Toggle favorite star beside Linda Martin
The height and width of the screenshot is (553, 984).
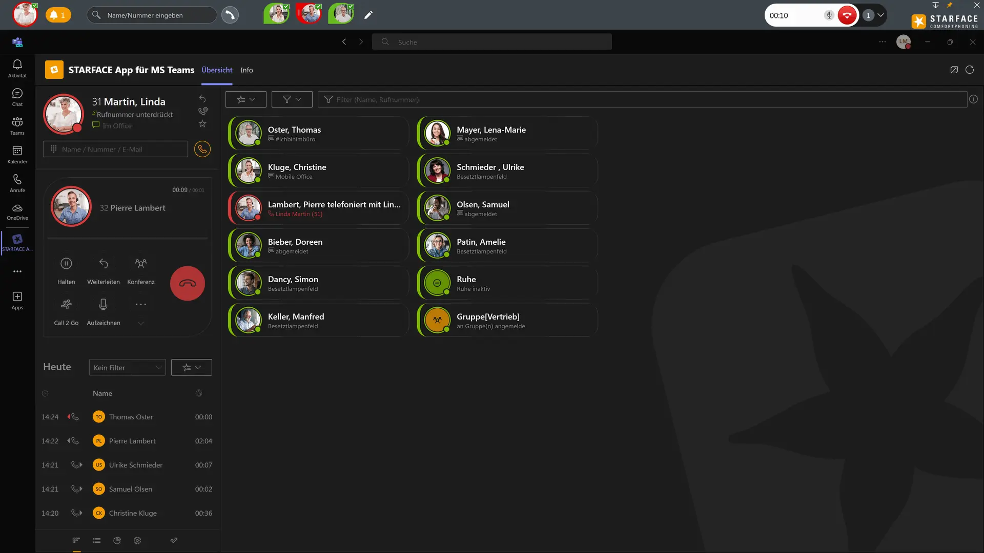pos(202,123)
